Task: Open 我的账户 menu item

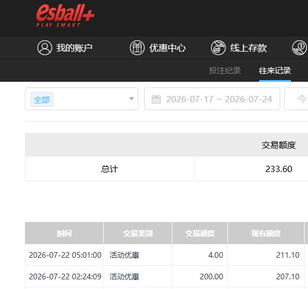Action: (x=74, y=48)
